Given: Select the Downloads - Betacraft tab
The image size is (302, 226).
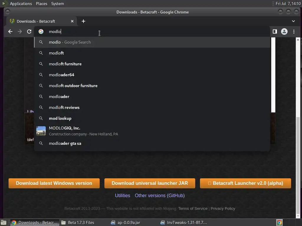Looking at the screenshot, I should point(41,21).
